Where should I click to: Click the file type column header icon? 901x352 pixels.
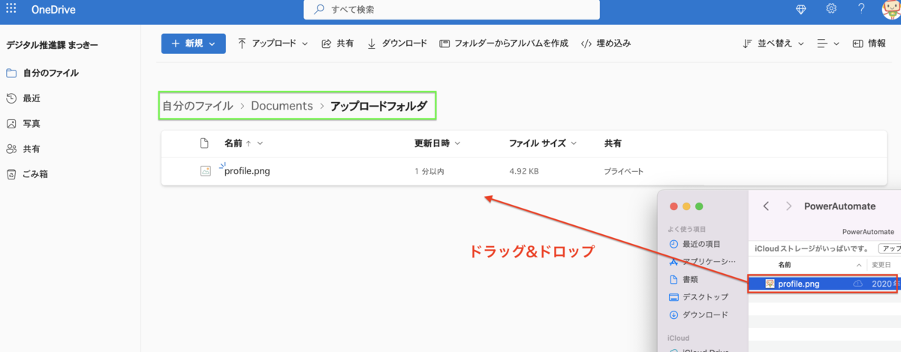(x=203, y=143)
